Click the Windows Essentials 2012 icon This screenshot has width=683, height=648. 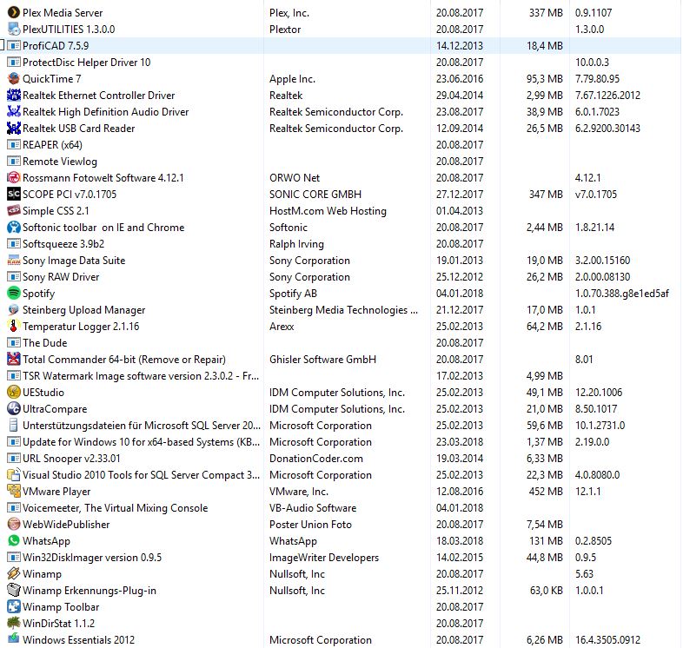click(x=14, y=639)
